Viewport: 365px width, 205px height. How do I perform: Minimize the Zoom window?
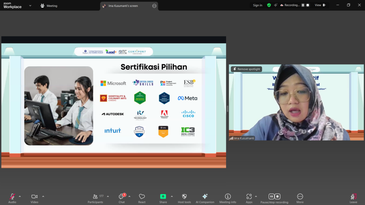338,5
